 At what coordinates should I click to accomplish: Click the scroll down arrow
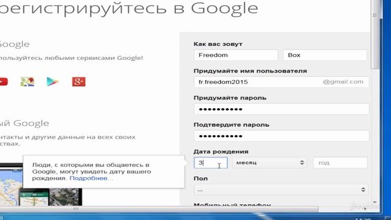(x=375, y=202)
